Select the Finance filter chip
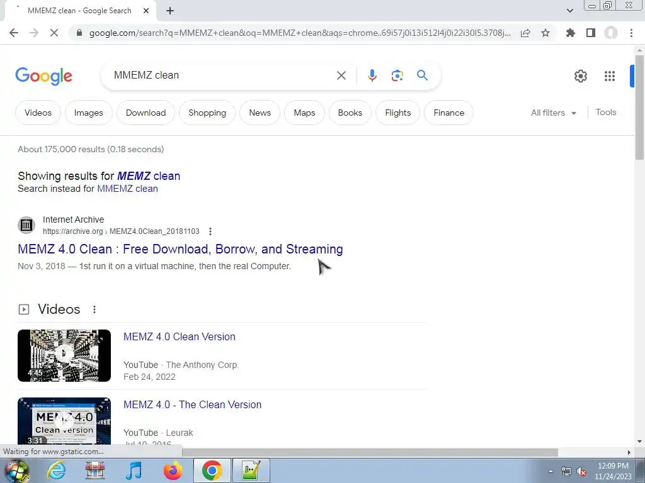This screenshot has width=645, height=483. (448, 113)
